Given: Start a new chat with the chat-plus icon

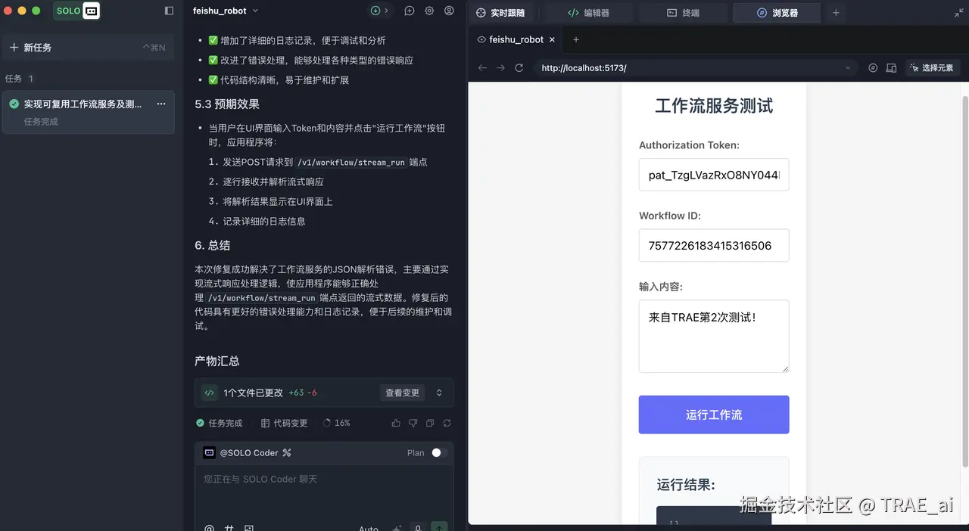Looking at the screenshot, I should click(x=410, y=11).
